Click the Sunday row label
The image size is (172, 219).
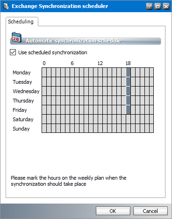[21, 129]
